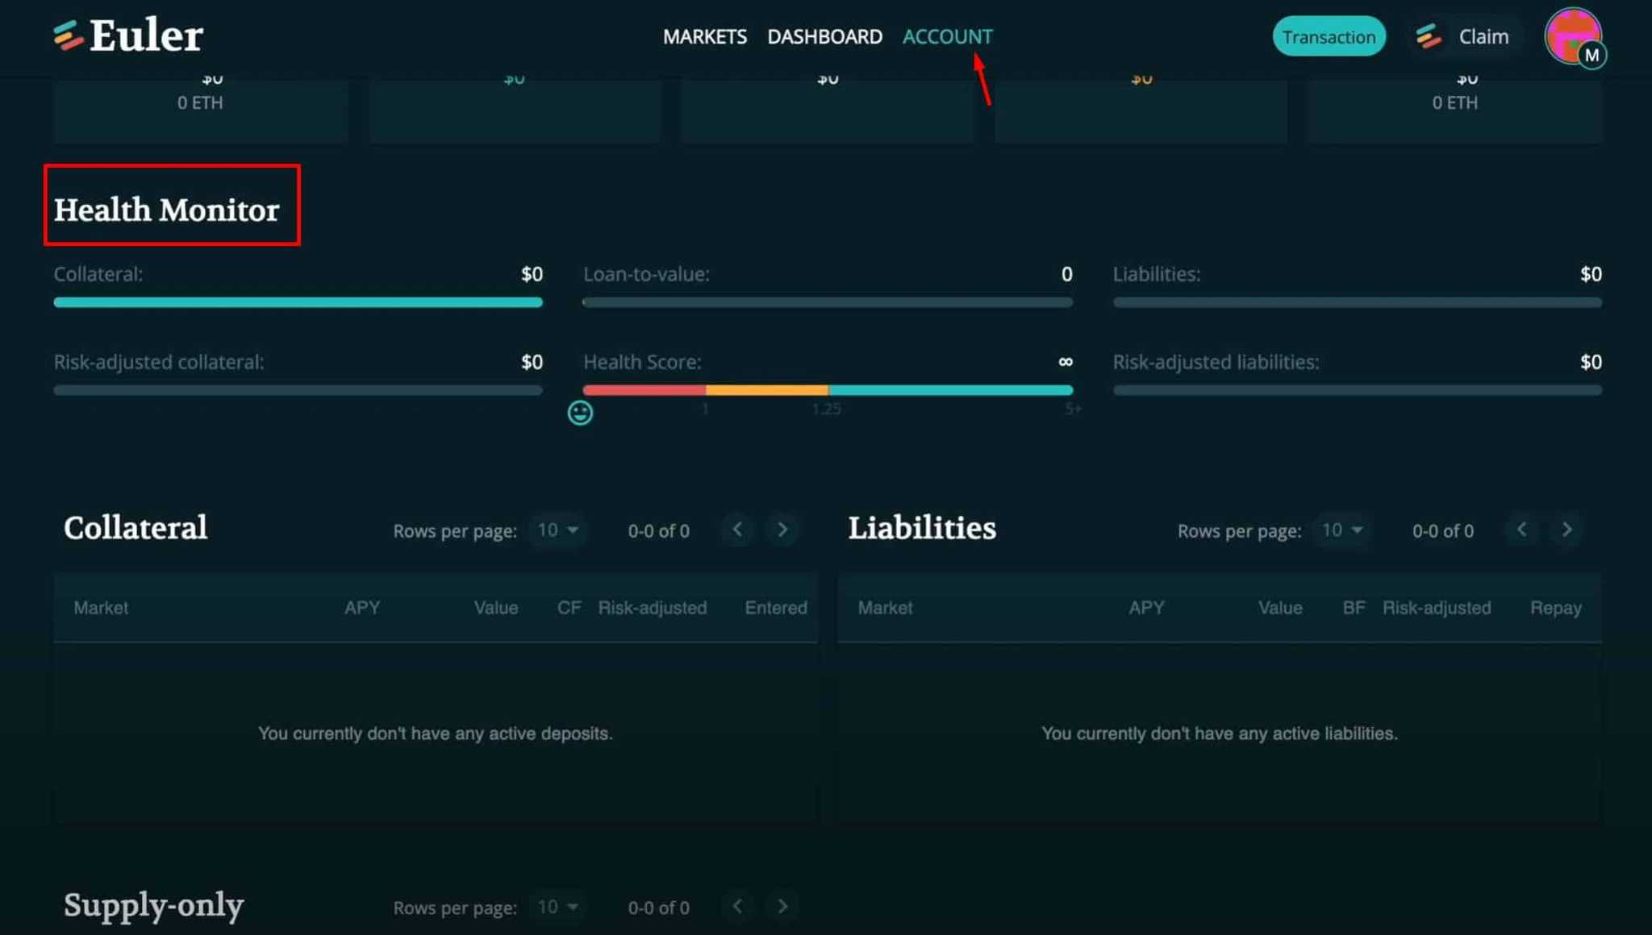Image resolution: width=1652 pixels, height=935 pixels.
Task: Click the Claim button for EUL rewards
Action: click(1468, 36)
